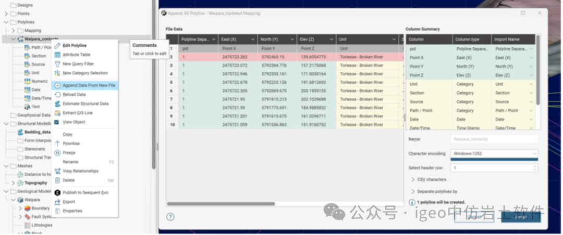Click the New Query Filter funnel icon
This screenshot has height=235, width=563.
(57, 64)
